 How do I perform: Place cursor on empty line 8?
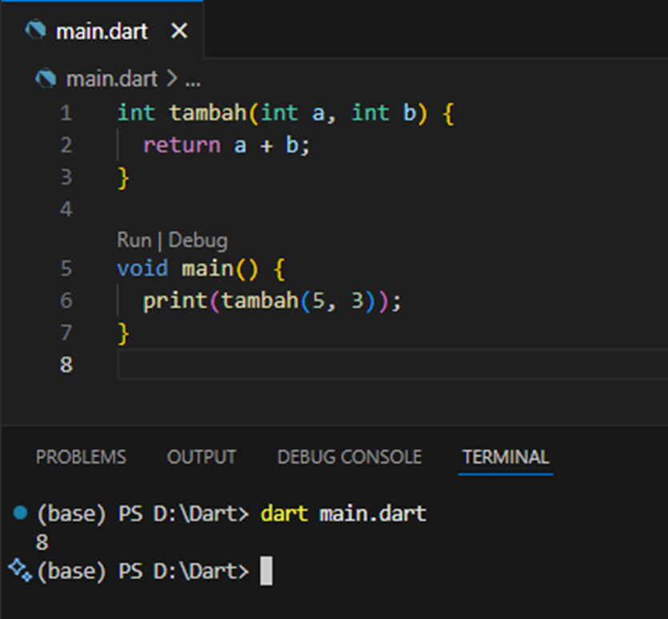(x=320, y=365)
